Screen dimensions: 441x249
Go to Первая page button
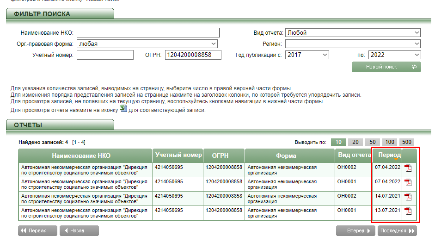coord(38,230)
